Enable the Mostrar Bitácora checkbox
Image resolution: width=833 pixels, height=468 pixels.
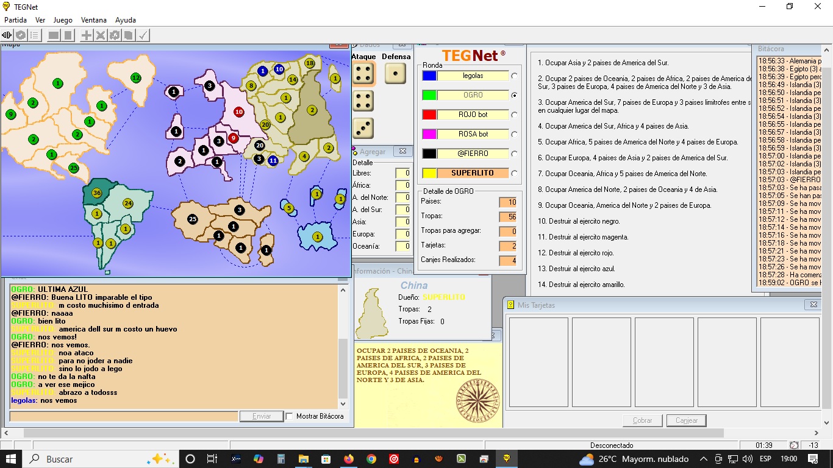click(x=290, y=416)
